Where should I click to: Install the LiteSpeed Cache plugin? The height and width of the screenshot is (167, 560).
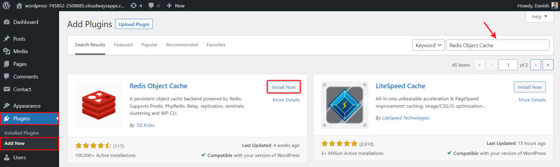point(530,87)
